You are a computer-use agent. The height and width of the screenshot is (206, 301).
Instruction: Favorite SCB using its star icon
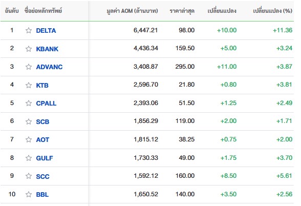coord(29,121)
